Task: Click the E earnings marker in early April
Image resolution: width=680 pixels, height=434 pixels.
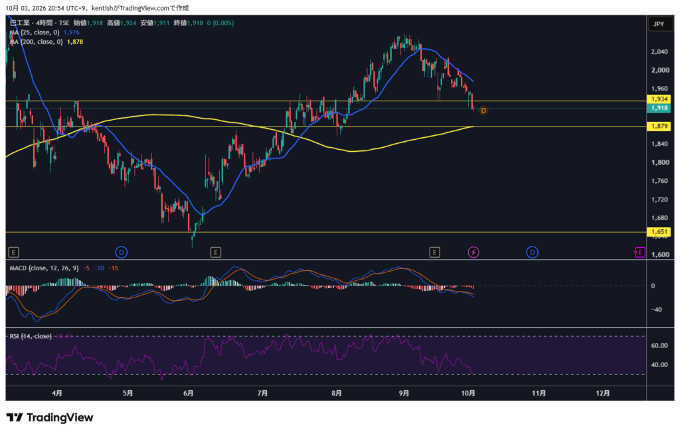Action: pyautogui.click(x=13, y=252)
